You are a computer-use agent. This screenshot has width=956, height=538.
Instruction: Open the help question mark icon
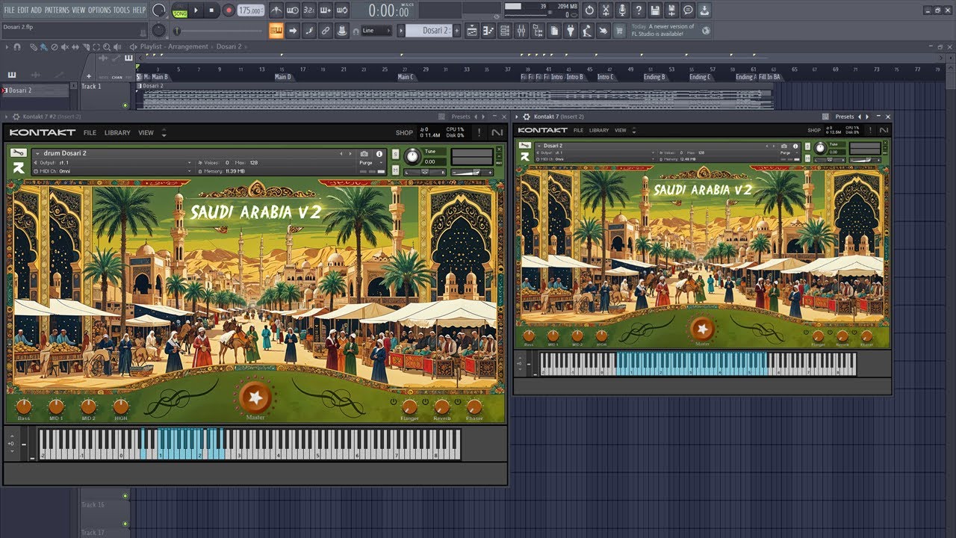coord(639,10)
